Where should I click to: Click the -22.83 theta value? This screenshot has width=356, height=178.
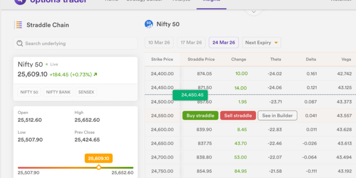click(x=274, y=130)
